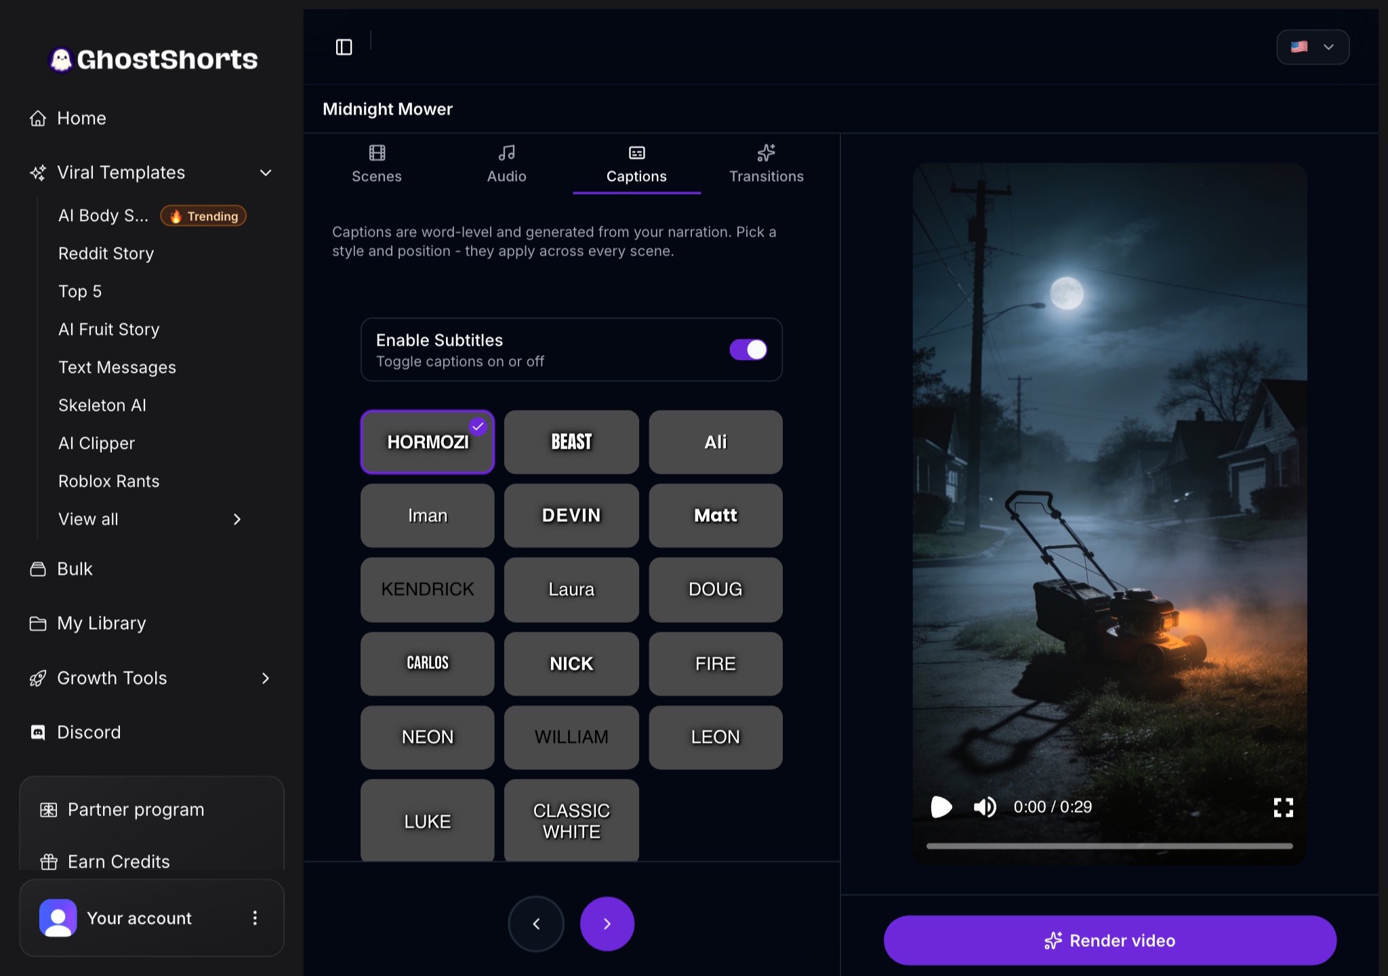Click the Render video button
1388x976 pixels.
[x=1110, y=940]
